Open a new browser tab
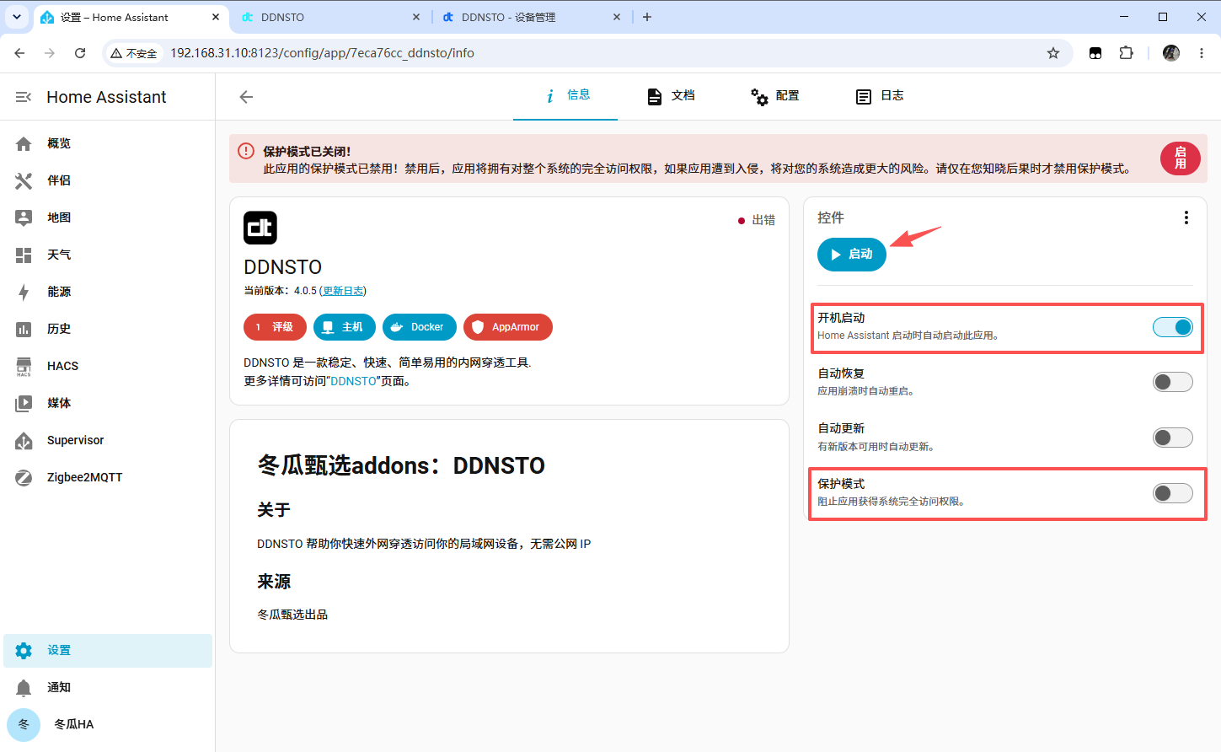This screenshot has width=1221, height=752. pos(647,17)
